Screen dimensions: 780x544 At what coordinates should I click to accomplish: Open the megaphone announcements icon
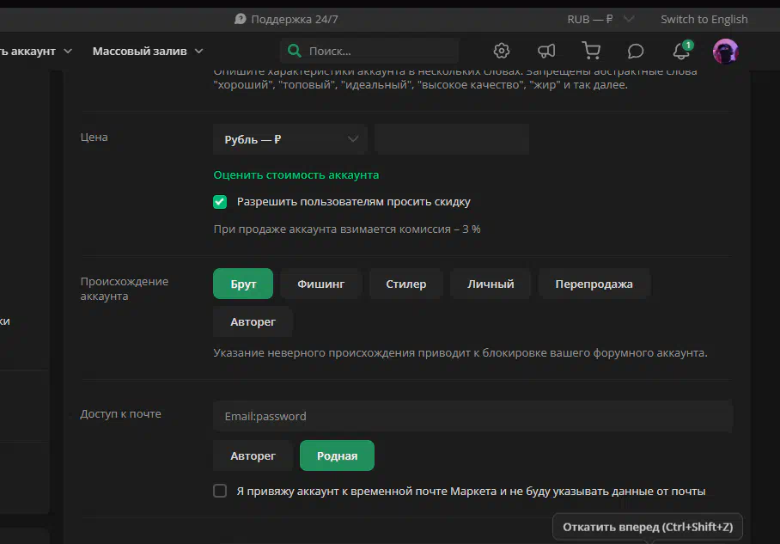(546, 51)
